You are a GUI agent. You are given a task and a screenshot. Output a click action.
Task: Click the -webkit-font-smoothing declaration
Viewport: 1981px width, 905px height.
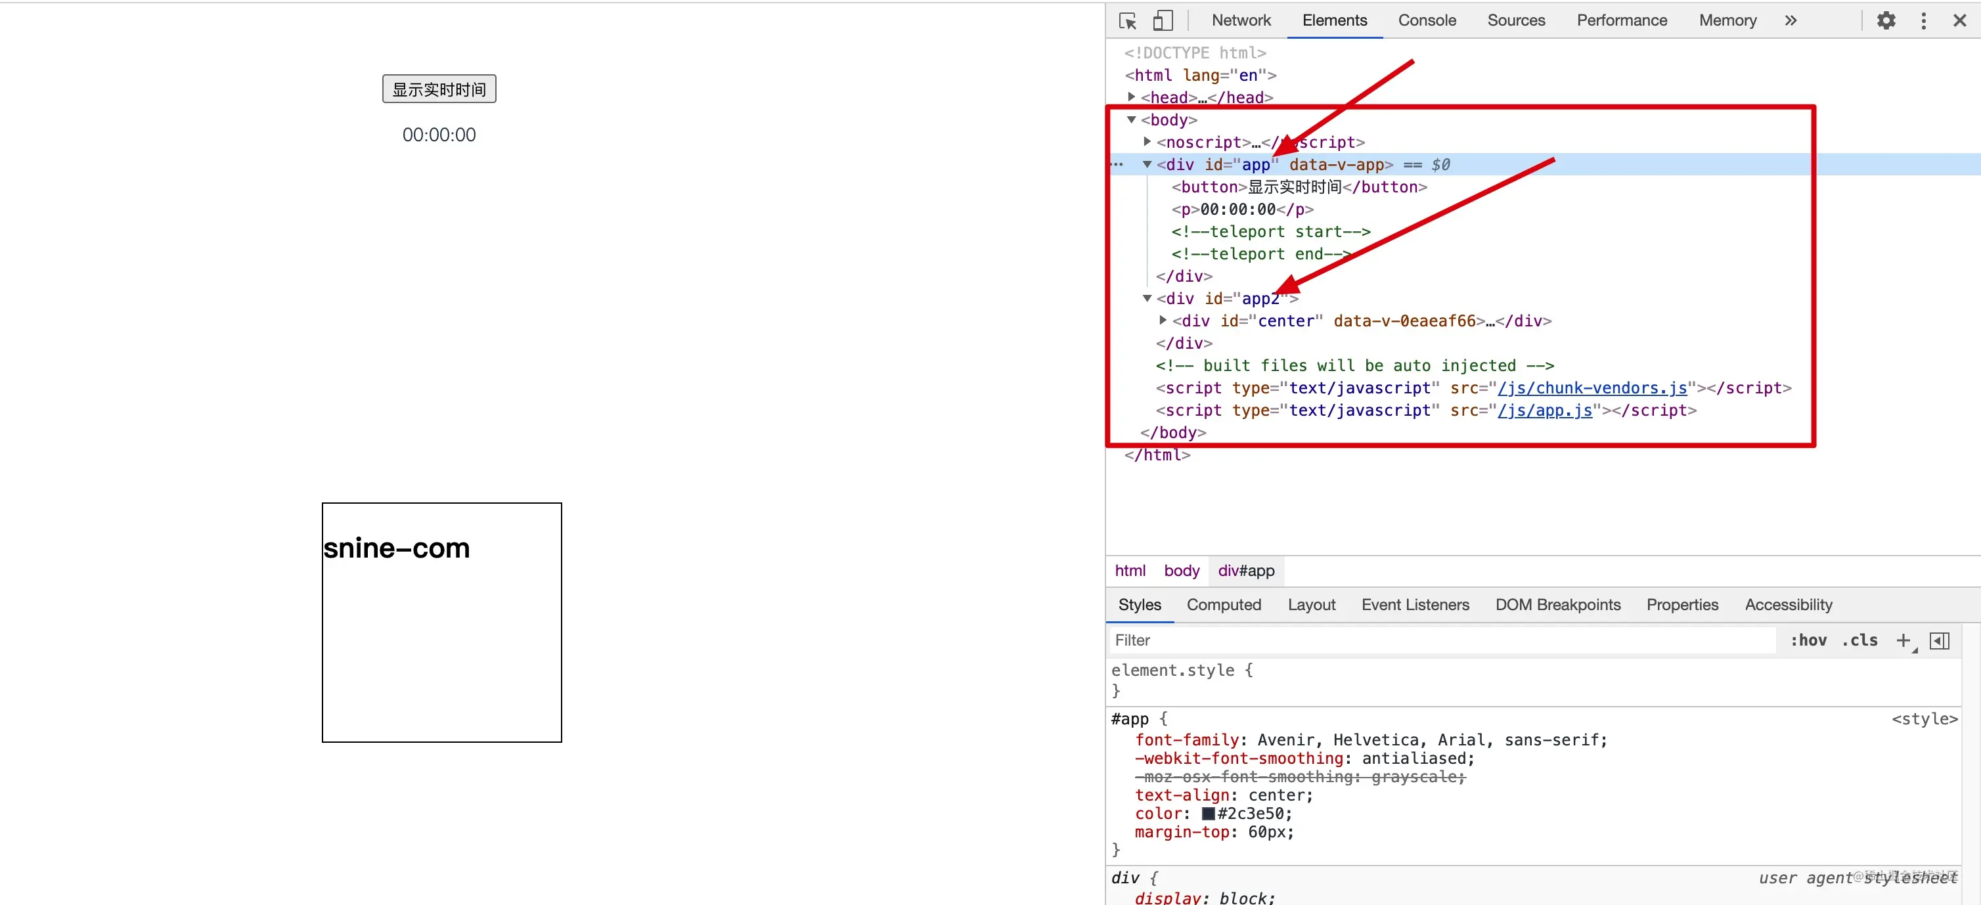pos(1304,758)
